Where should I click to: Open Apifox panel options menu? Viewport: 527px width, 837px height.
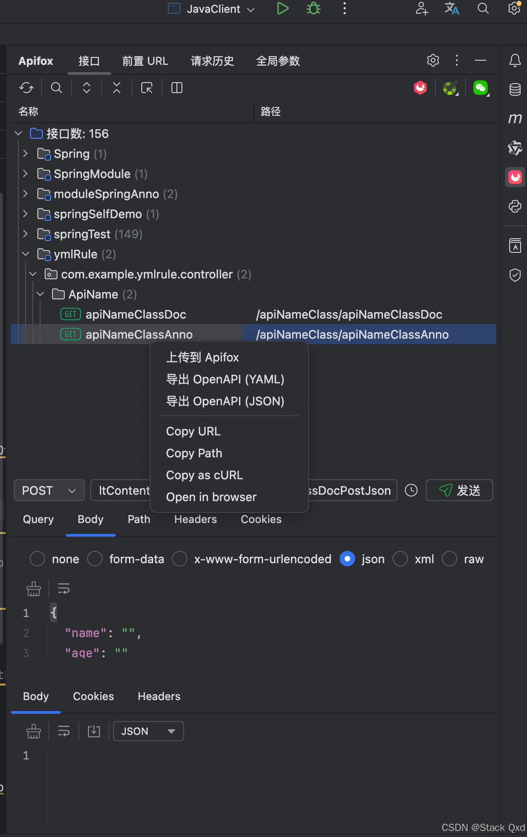coord(457,60)
